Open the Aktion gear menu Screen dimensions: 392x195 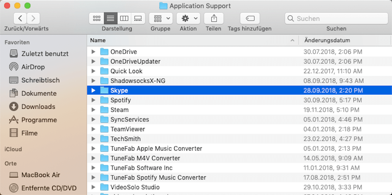[x=188, y=18]
